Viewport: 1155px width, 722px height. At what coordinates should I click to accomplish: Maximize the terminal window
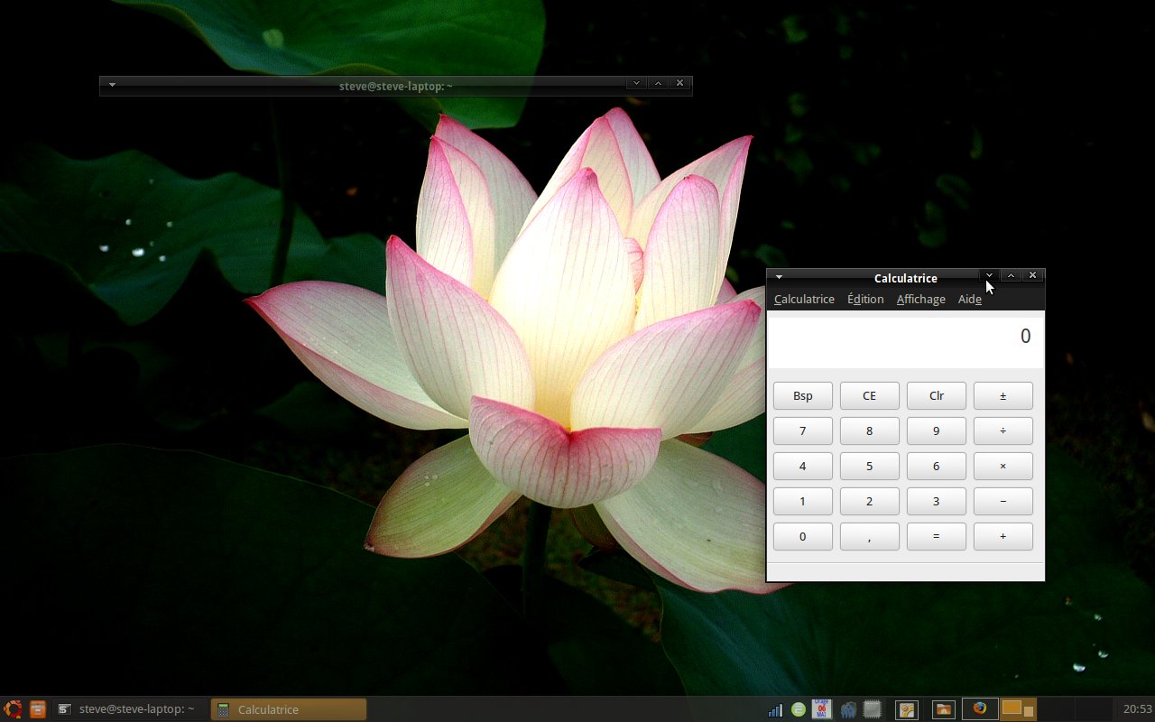coord(659,83)
